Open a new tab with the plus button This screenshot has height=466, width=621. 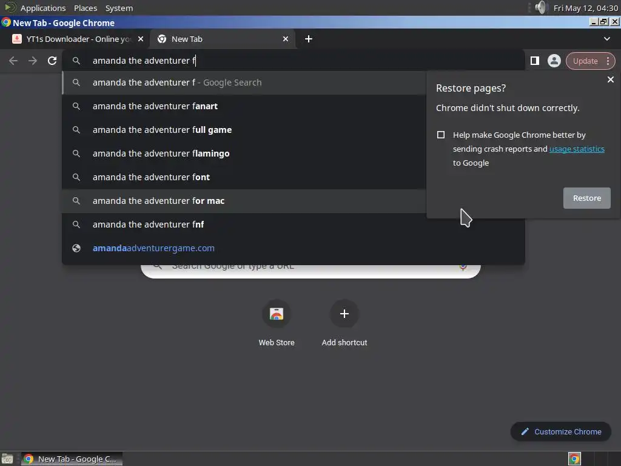point(309,39)
